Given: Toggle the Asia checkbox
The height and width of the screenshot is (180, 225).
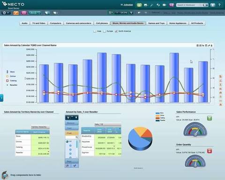Looking at the screenshot, I should 95,31.
